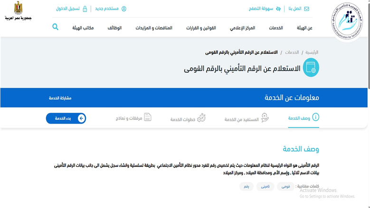Screen dimensions: 370x208
Task: Click the hand icon for المستفيد من الخدمة
Action: coord(265,118)
